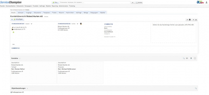Click the small icon after the phone number

pyautogui.click(x=26, y=27)
